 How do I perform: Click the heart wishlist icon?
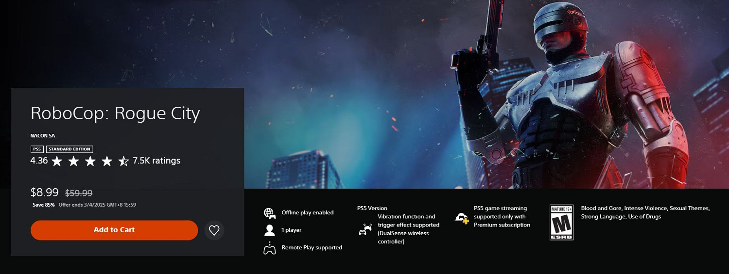tap(214, 230)
